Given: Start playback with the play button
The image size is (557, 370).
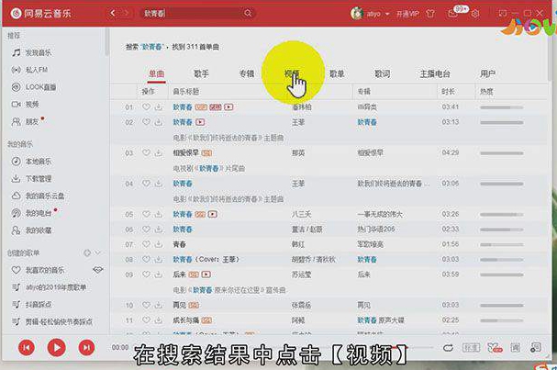Looking at the screenshot, I should pyautogui.click(x=57, y=347).
